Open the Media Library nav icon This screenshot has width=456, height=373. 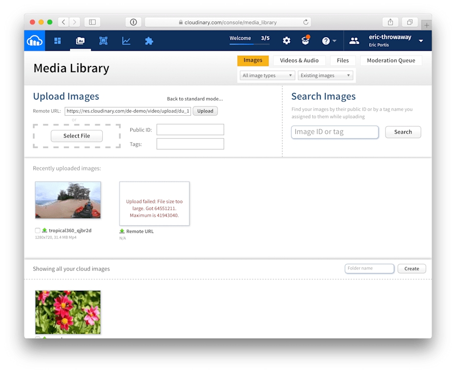(x=80, y=41)
